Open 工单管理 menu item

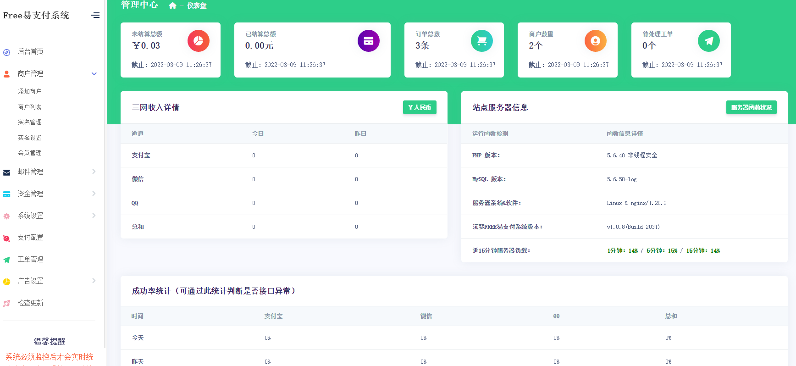(30, 259)
